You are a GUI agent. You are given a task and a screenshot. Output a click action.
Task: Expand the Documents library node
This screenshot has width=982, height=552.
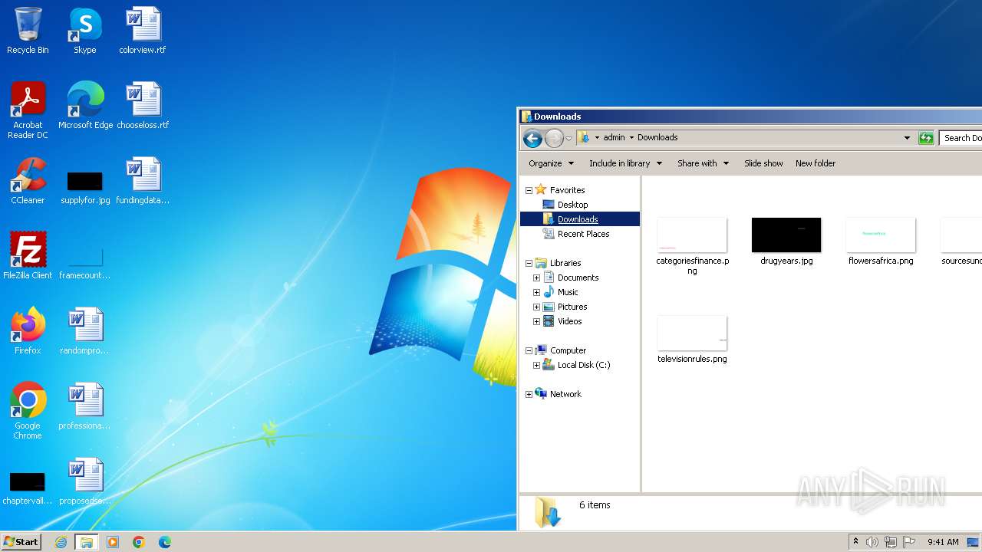pyautogui.click(x=536, y=278)
